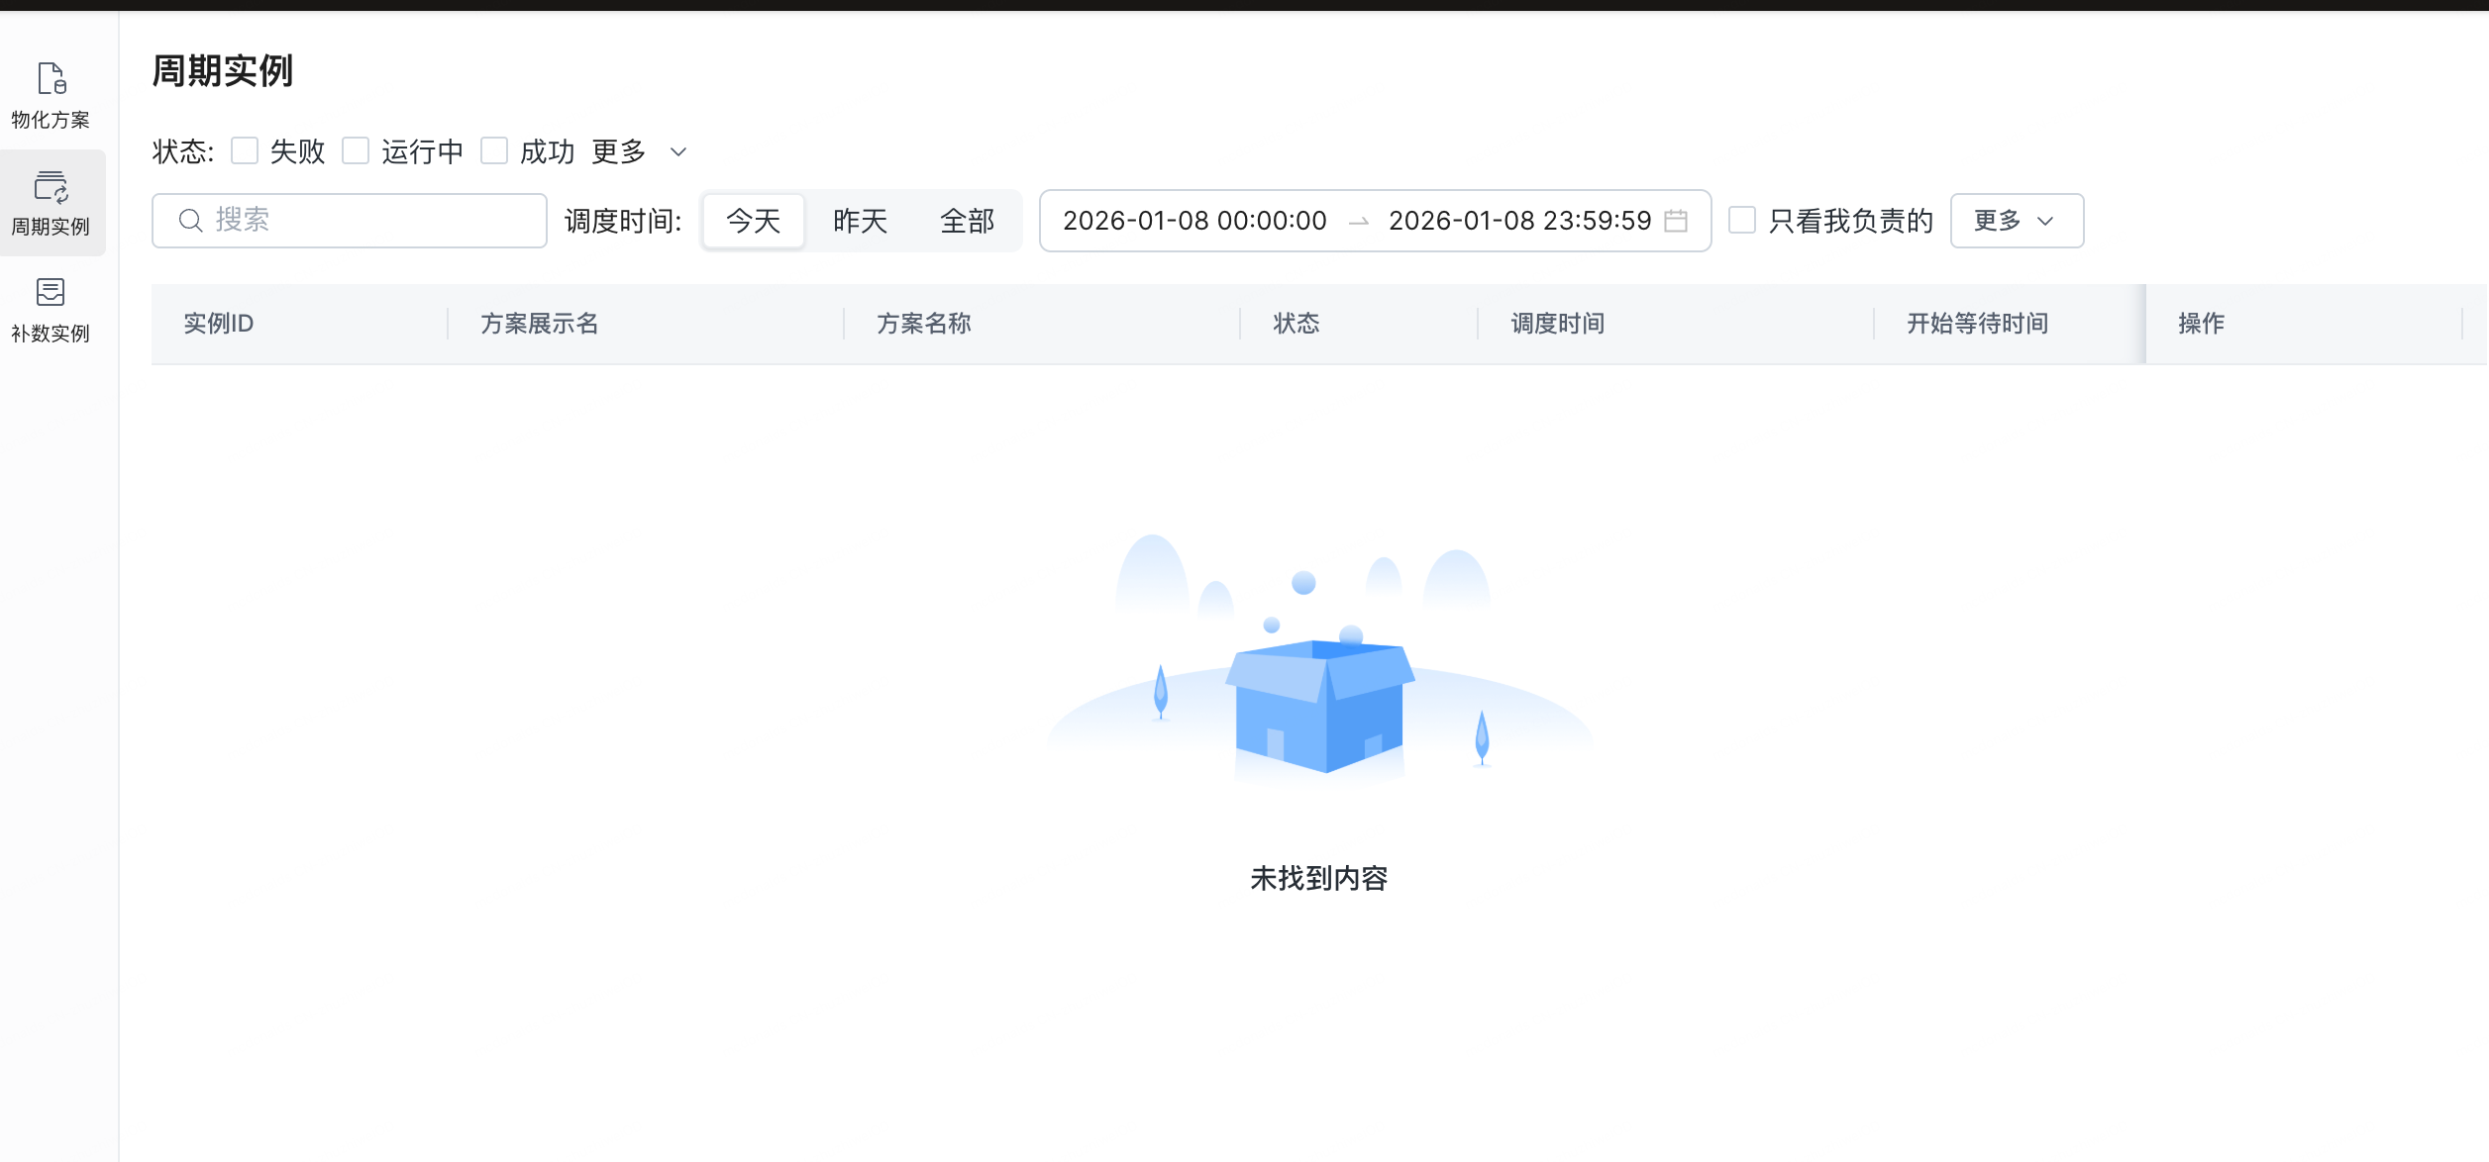Click the 调度时间 column header
The height and width of the screenshot is (1162, 2489).
(1558, 324)
